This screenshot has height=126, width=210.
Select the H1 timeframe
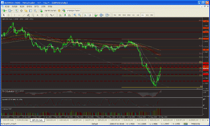point(133,15)
